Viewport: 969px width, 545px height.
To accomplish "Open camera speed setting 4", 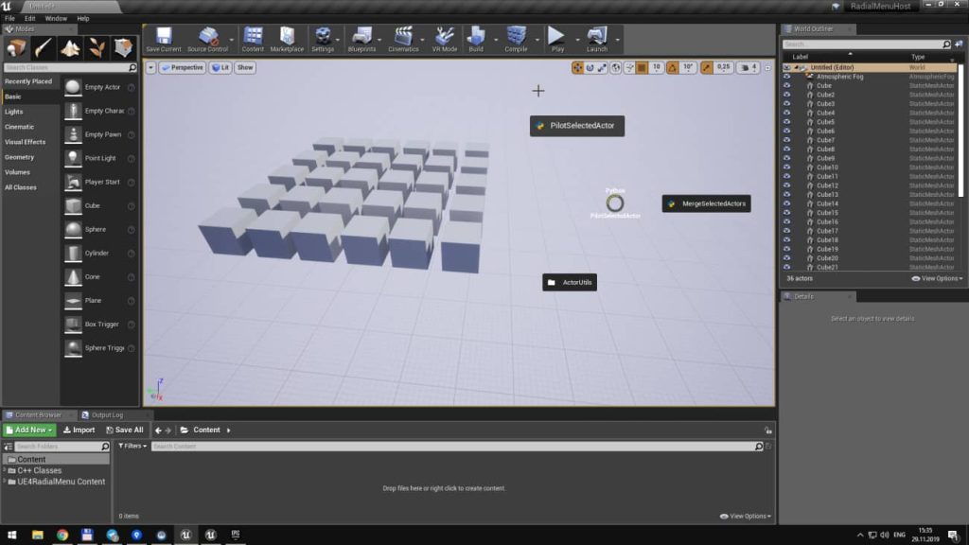I will pos(748,67).
